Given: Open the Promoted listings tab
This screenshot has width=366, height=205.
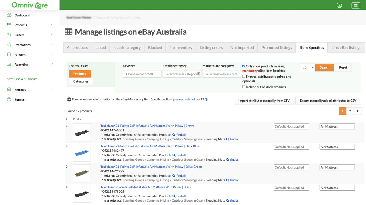Looking at the screenshot, I should (277, 48).
